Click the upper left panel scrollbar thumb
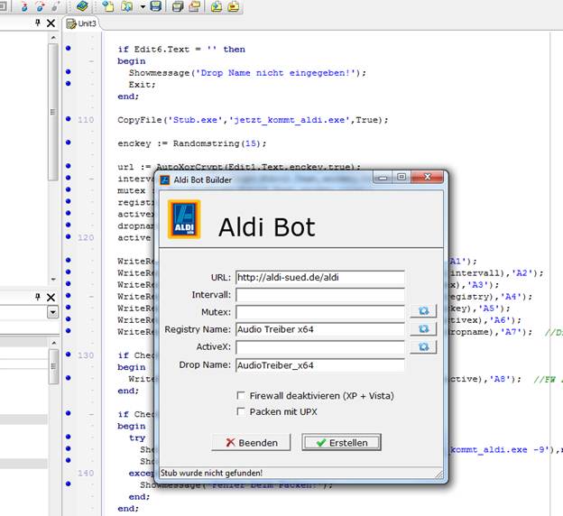This screenshot has width=563, height=516. tap(53, 112)
